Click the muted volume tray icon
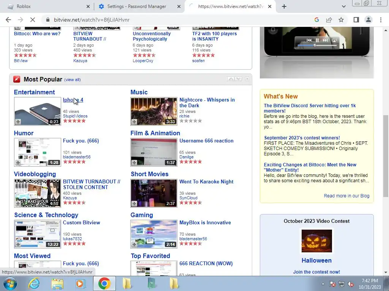The width and height of the screenshot is (389, 291). point(351,284)
